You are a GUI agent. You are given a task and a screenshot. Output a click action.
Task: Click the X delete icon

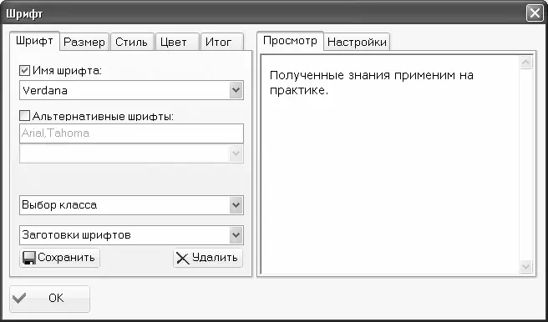coord(183,259)
